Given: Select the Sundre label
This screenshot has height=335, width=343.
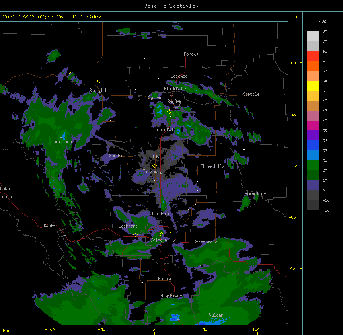Looking at the screenshot, I should coord(116,156).
